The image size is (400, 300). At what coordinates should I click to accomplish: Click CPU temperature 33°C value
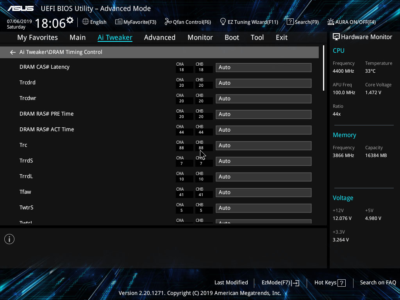point(370,71)
